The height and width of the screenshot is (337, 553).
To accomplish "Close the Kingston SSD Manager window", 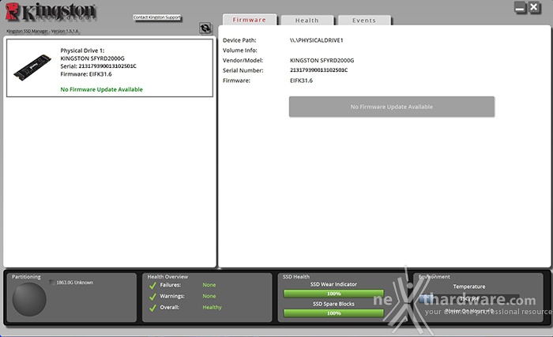I will click(534, 7).
